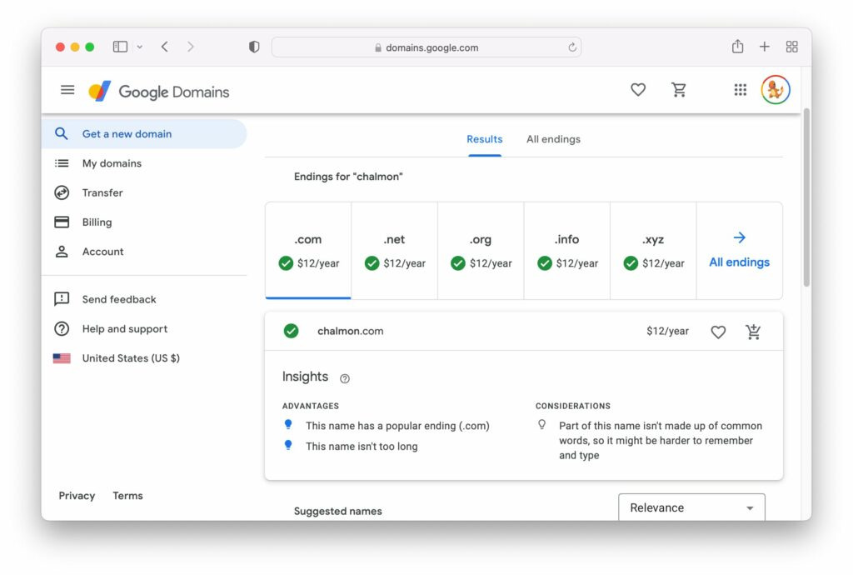Click the $12/year price beside chalmon.com
The height and width of the screenshot is (575, 853).
pos(667,331)
